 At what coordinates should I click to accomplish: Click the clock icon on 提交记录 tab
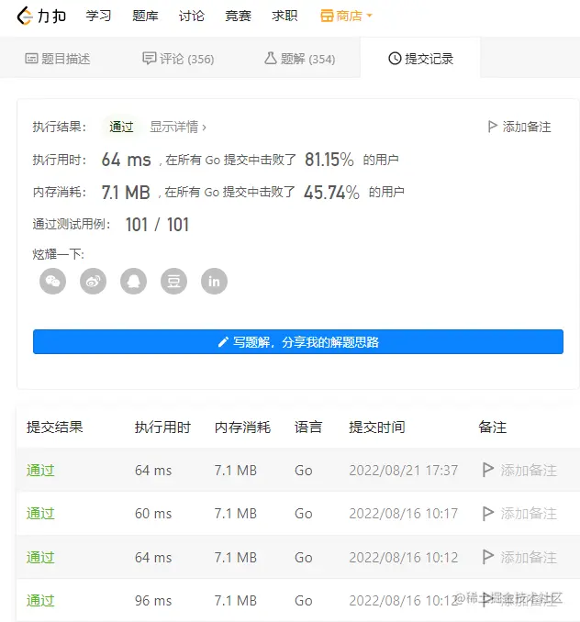pos(395,59)
